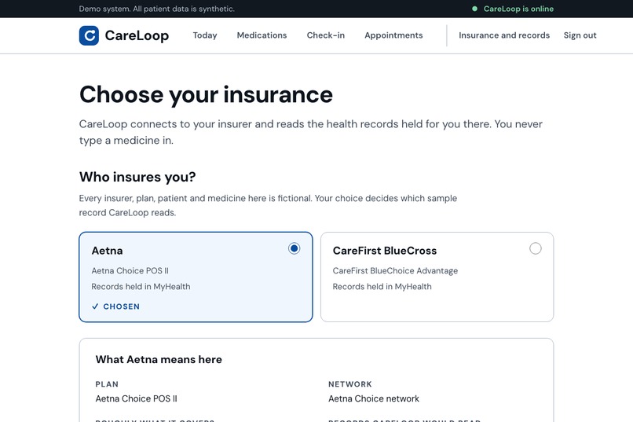The width and height of the screenshot is (633, 422).
Task: Open the Today page
Action: [205, 35]
